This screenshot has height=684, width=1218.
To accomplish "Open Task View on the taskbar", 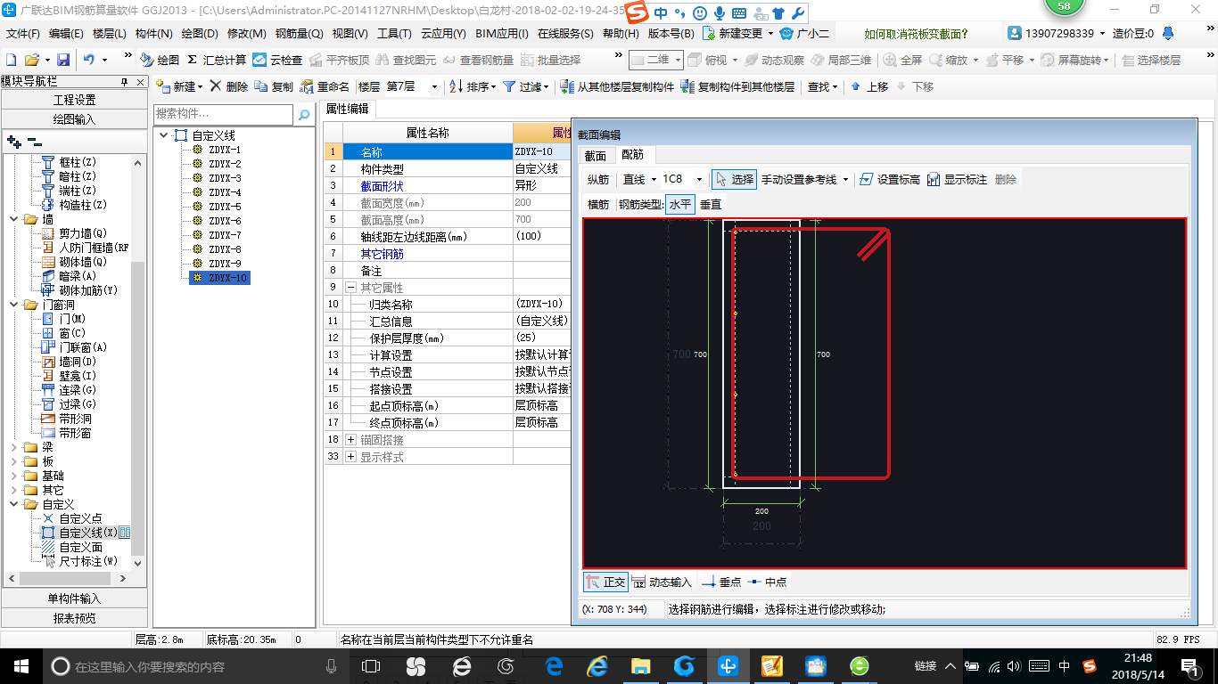I will coord(371,666).
